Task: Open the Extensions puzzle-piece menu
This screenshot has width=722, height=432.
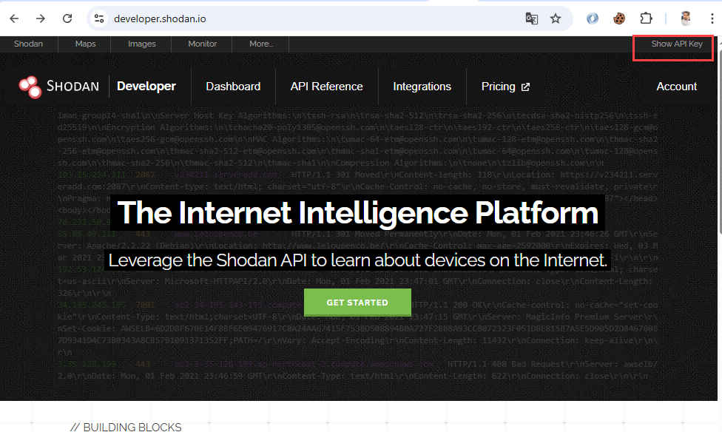Action: 646,18
